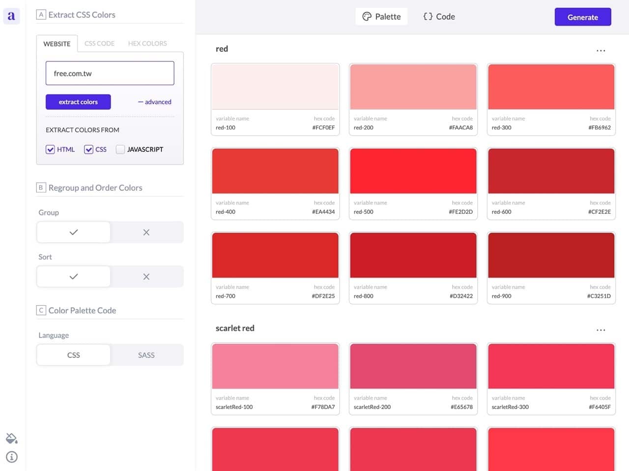Click the #C3251D hex code

click(x=599, y=296)
